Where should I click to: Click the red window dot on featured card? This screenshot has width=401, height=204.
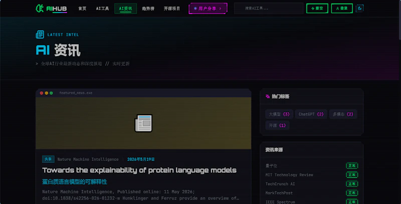tap(42, 93)
